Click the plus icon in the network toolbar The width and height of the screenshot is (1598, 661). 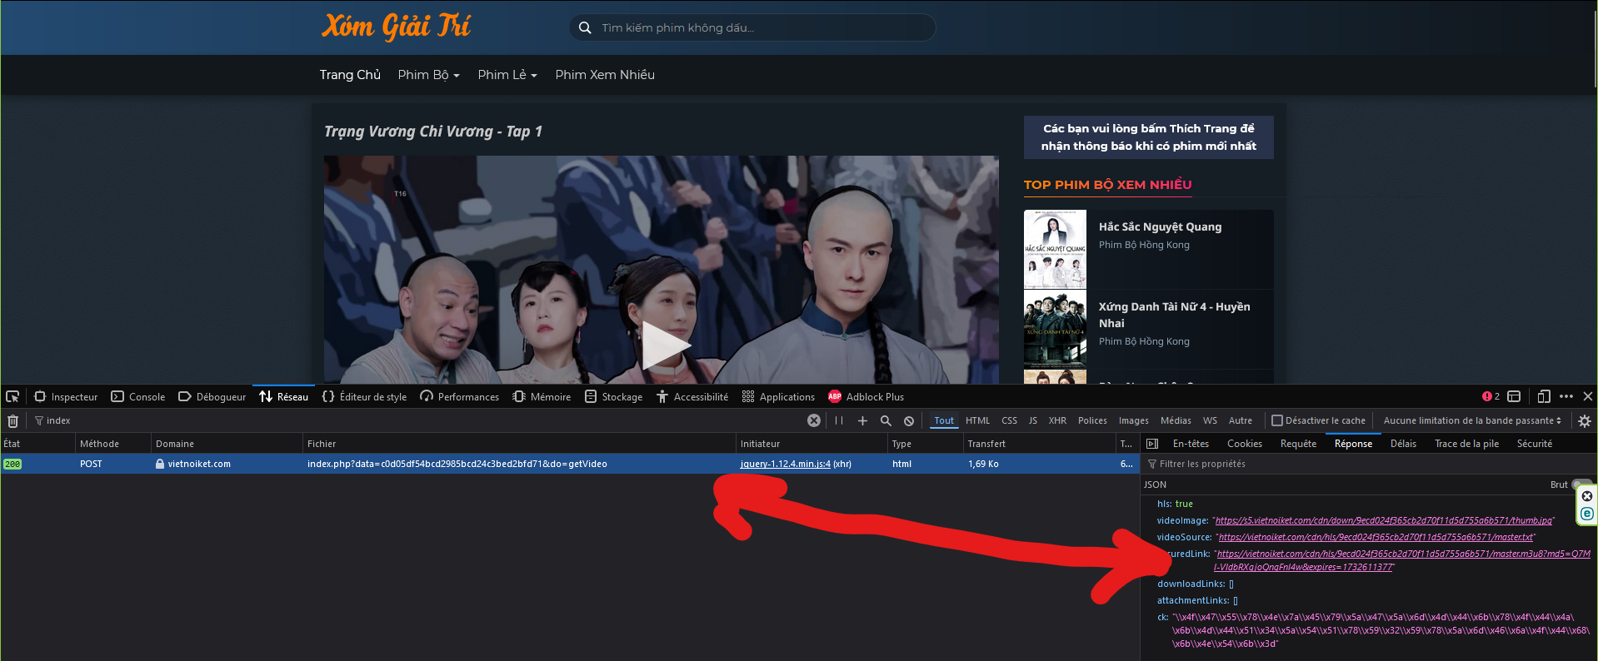[x=862, y=421]
